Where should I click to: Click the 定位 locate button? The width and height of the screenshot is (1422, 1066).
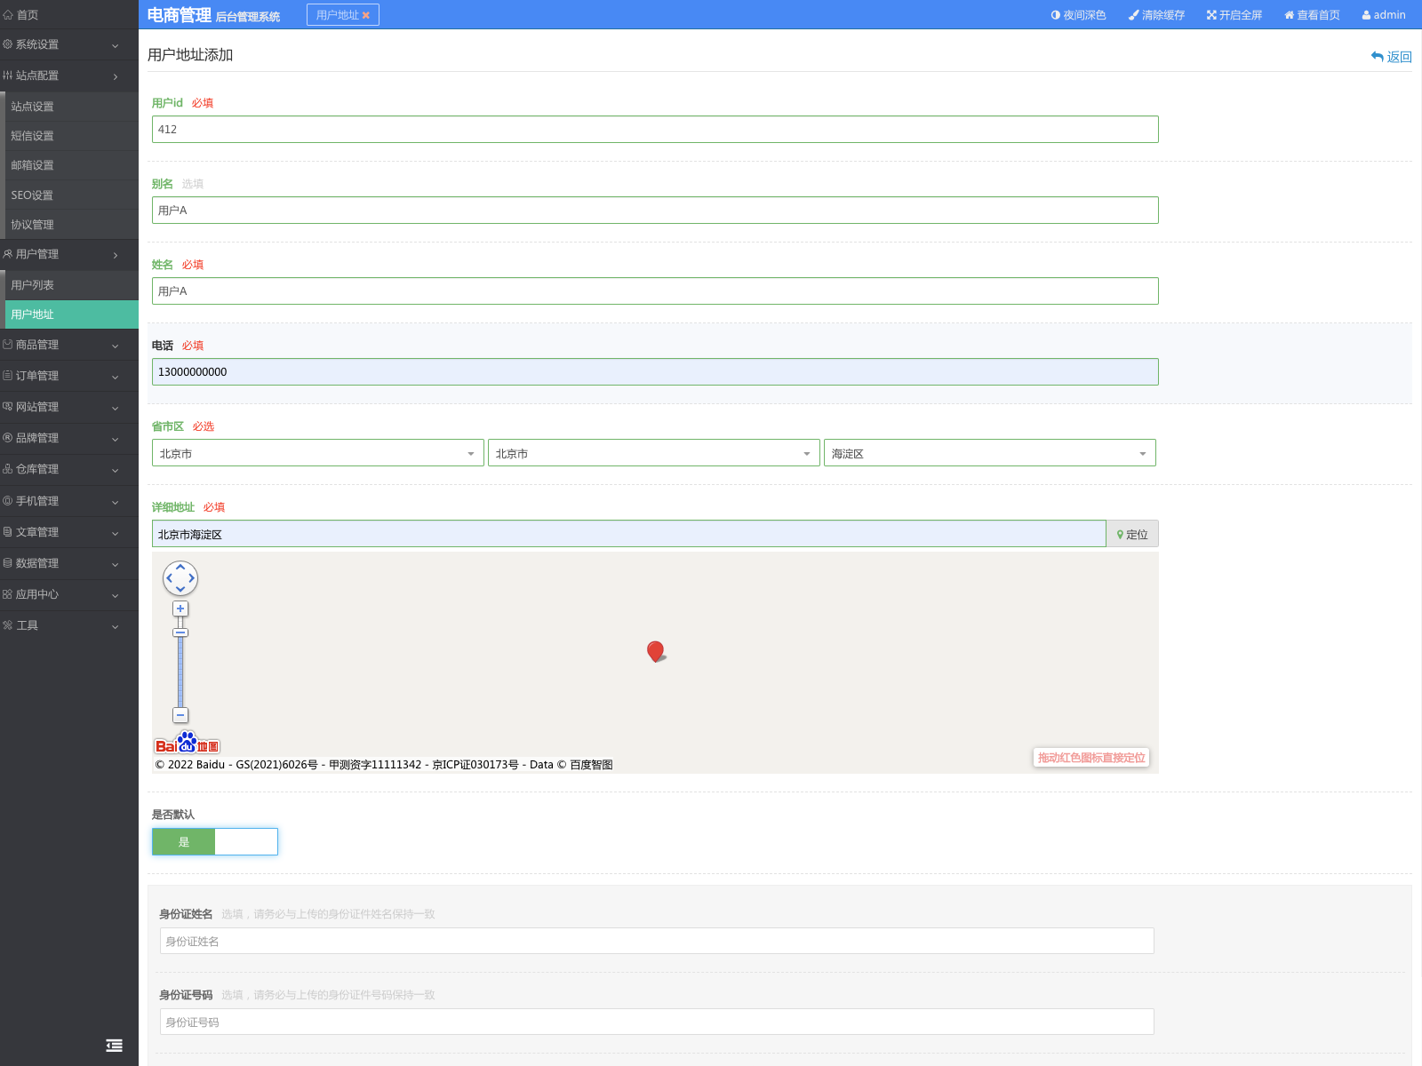pyautogui.click(x=1132, y=534)
